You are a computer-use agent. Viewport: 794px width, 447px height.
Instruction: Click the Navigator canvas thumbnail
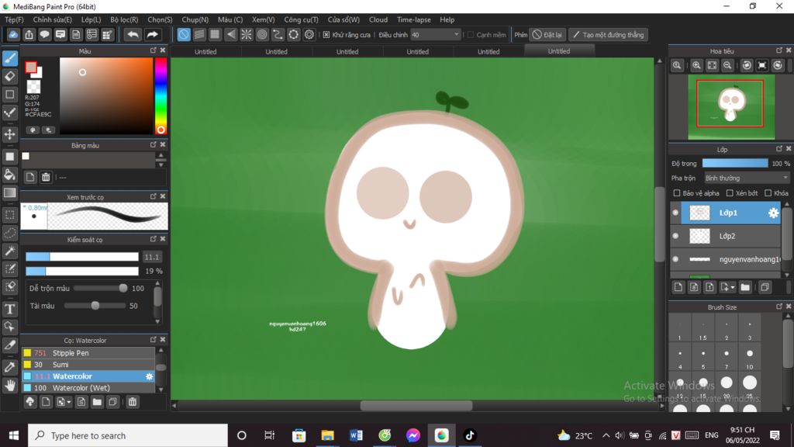pos(730,107)
